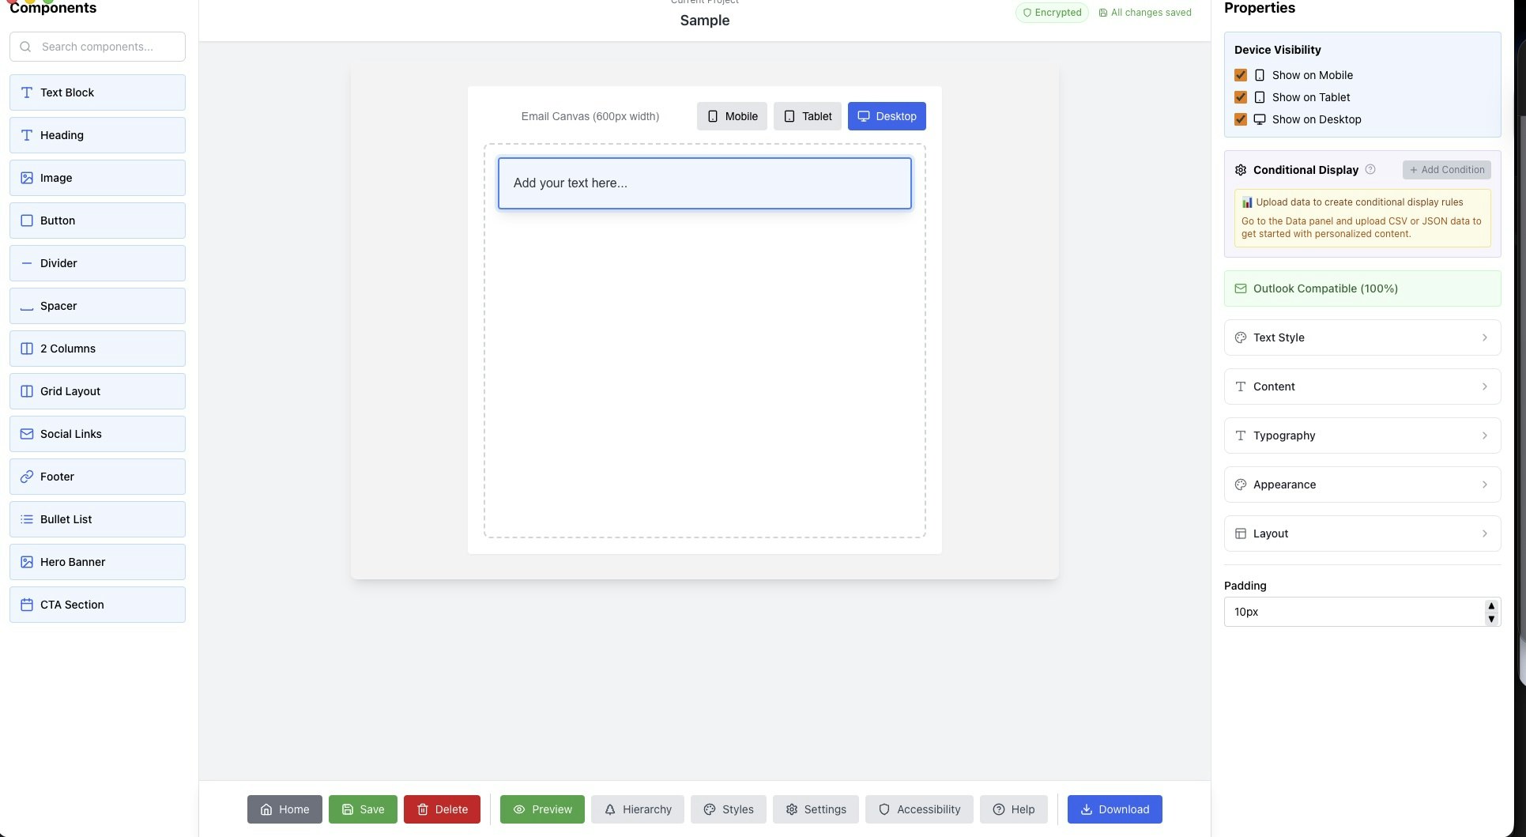Click the Hero Banner component icon
The width and height of the screenshot is (1526, 837).
point(25,562)
